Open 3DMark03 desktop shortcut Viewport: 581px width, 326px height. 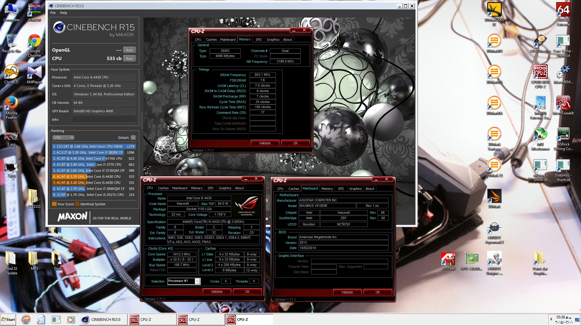click(494, 43)
